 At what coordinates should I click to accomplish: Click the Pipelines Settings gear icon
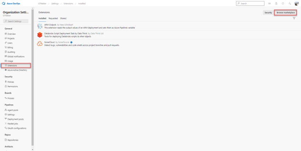[x=6, y=115]
